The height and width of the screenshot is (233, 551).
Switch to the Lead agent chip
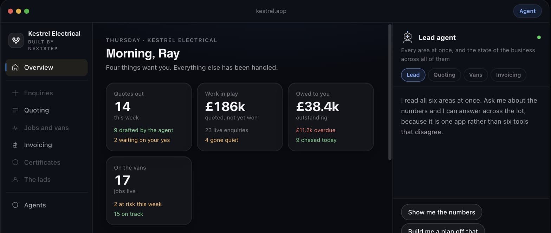coord(413,75)
